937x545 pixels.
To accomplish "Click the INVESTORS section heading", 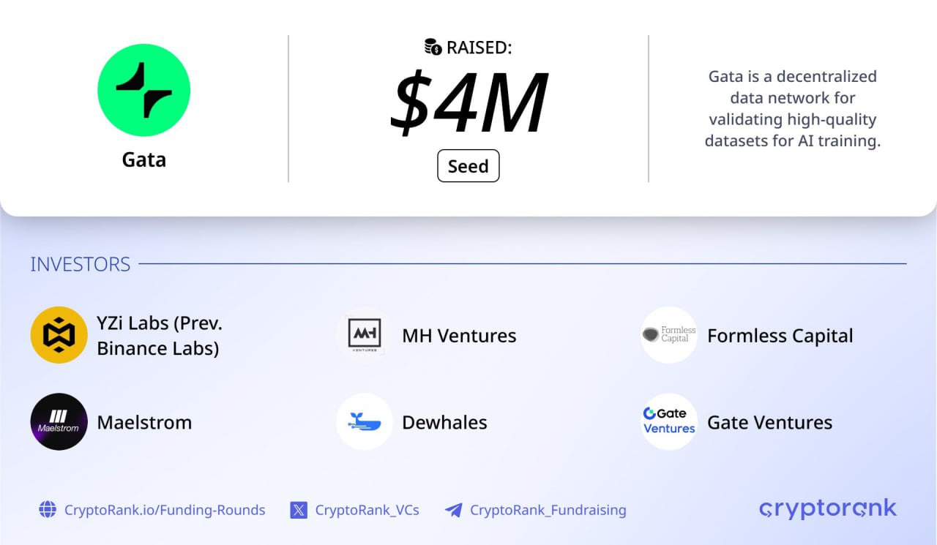I will tap(81, 264).
